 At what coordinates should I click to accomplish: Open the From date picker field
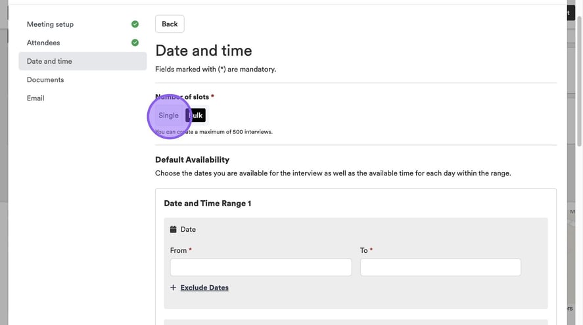(260, 267)
